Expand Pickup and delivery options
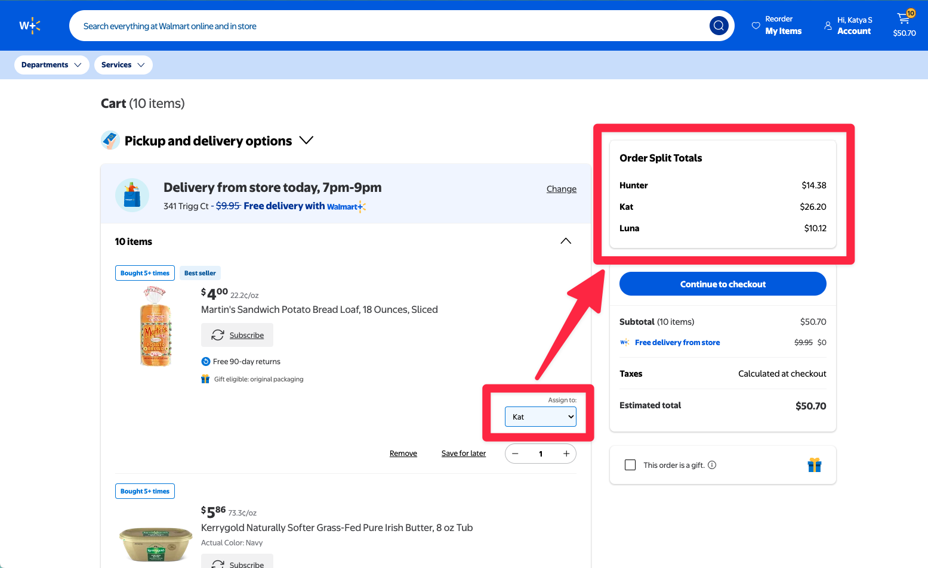 pos(306,140)
